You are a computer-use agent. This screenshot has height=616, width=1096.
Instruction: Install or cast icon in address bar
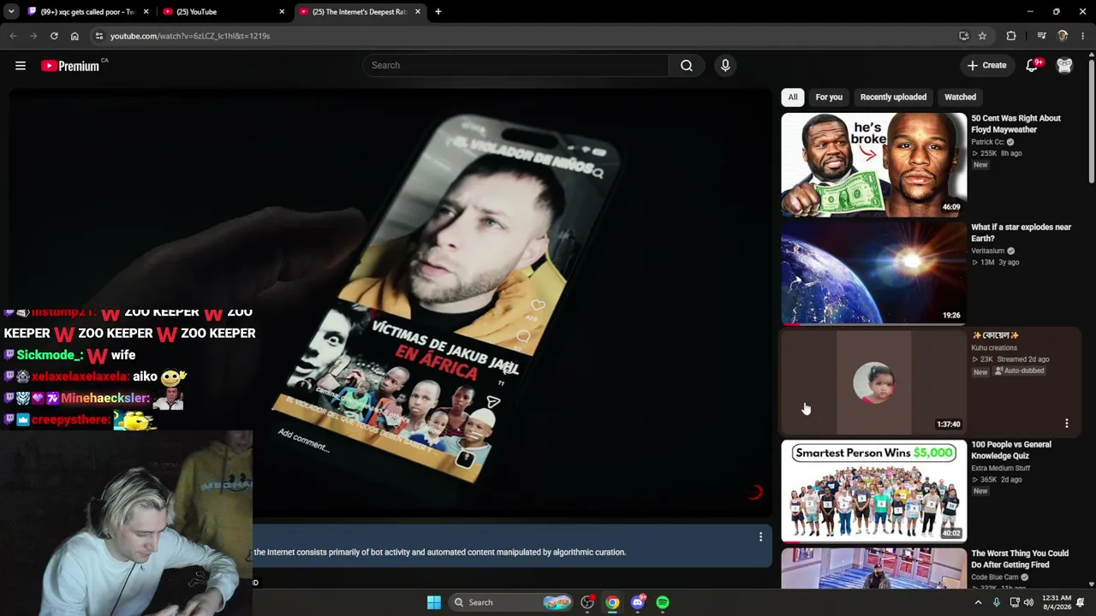tap(963, 36)
